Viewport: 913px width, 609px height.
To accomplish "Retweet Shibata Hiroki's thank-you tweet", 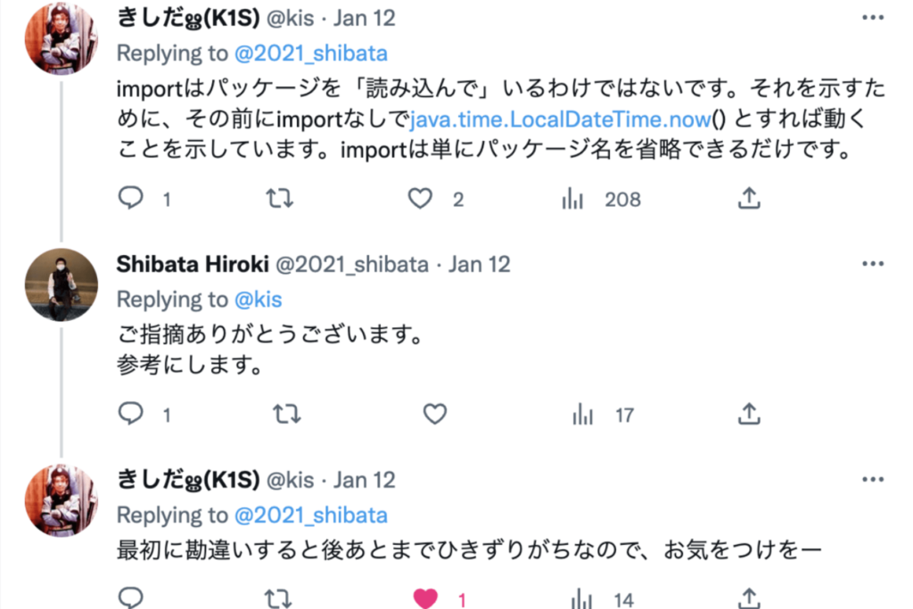I will click(x=286, y=414).
